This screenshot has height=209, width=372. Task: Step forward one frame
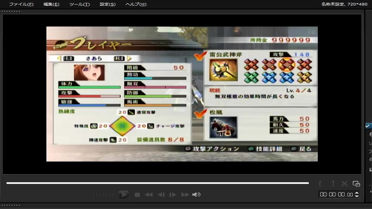point(173,195)
